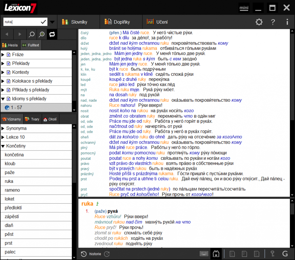Click the zoom-in magnifier in the toolbar
Viewport: 295px width, 260px height.
(42, 34)
